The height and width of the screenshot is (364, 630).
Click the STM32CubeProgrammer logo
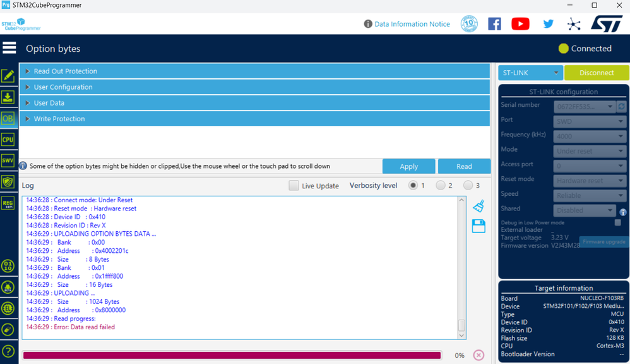(x=21, y=24)
